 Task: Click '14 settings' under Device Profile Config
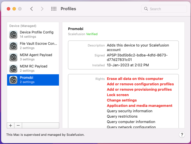(x=28, y=37)
